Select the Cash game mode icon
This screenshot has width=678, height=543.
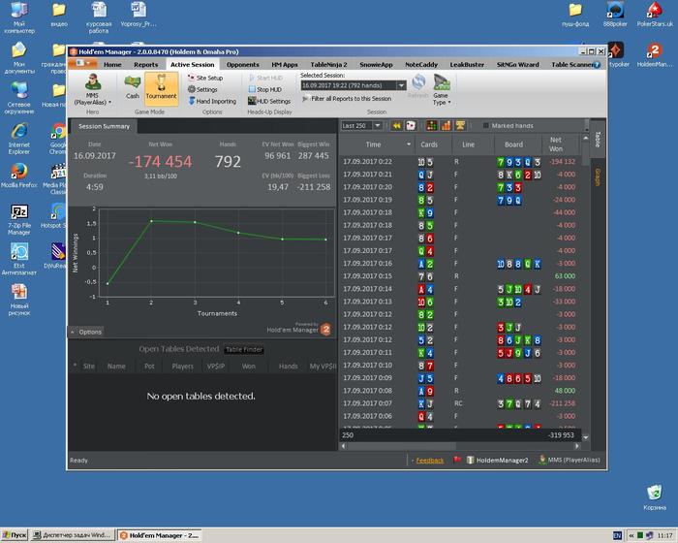click(133, 87)
